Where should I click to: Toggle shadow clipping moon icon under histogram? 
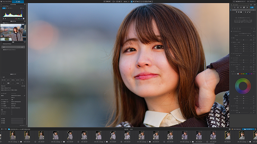point(3,19)
